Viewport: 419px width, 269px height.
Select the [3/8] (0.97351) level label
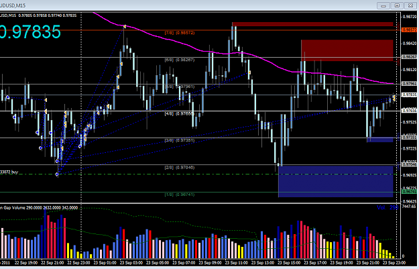coord(180,140)
